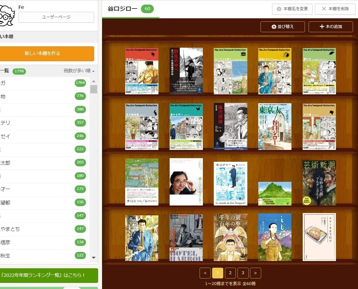Click the 1798 total count badge
This screenshot has width=358, height=289.
(19, 71)
